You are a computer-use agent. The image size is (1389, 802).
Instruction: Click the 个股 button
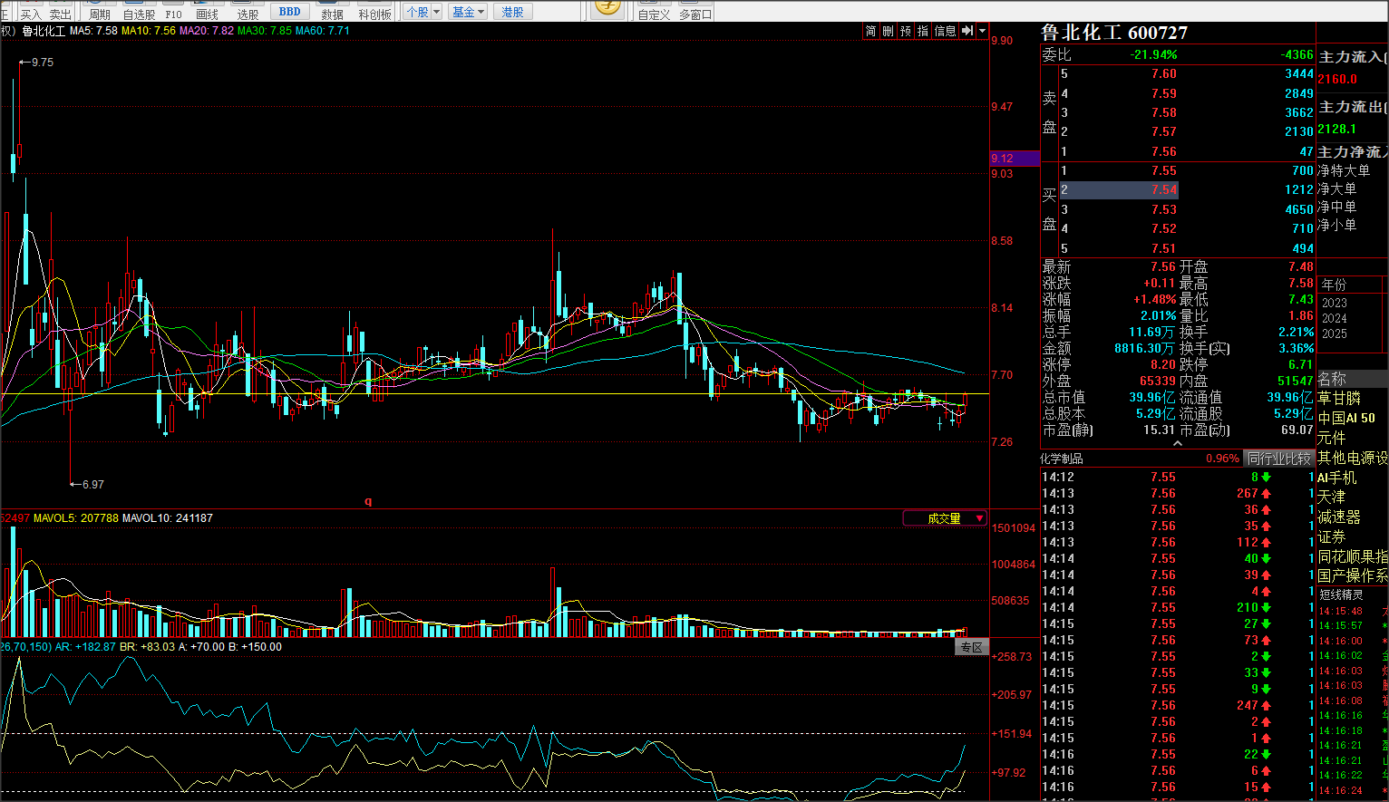417,12
